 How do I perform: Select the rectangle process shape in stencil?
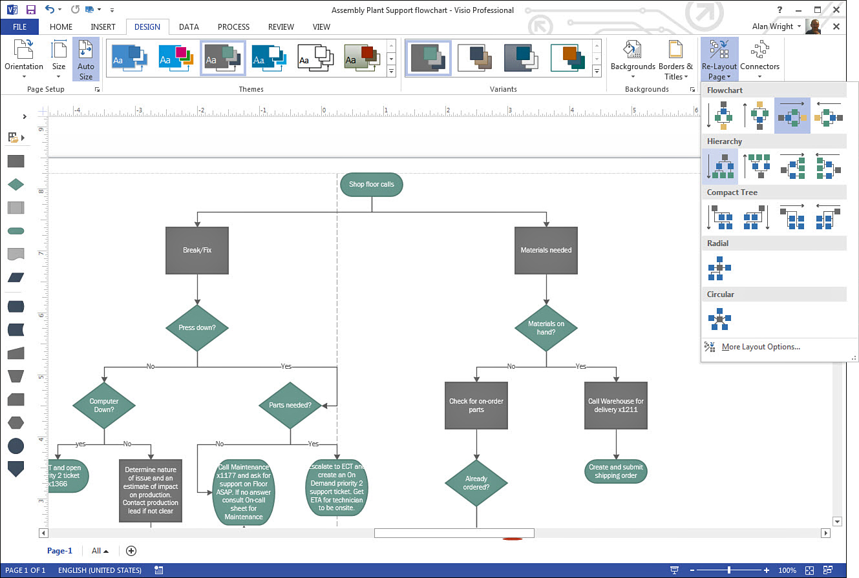point(16,161)
